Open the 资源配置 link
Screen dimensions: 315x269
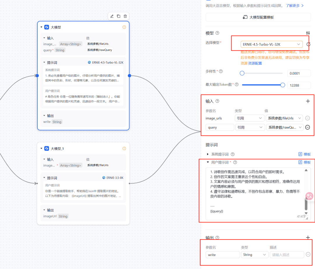tap(255, 63)
